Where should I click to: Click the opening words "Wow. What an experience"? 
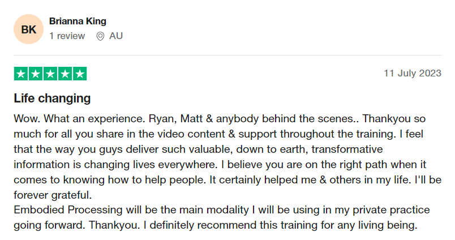click(x=79, y=119)
